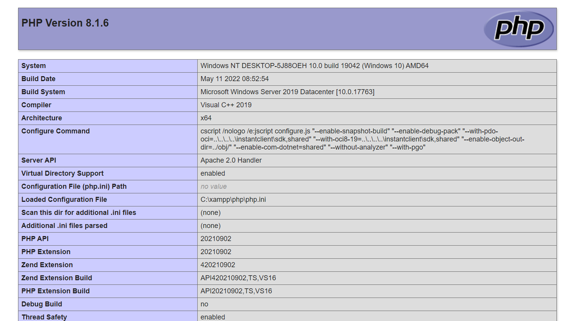Click the 'no value' configuration path cell
Image resolution: width=578 pixels, height=321 pixels.
pyautogui.click(x=377, y=186)
